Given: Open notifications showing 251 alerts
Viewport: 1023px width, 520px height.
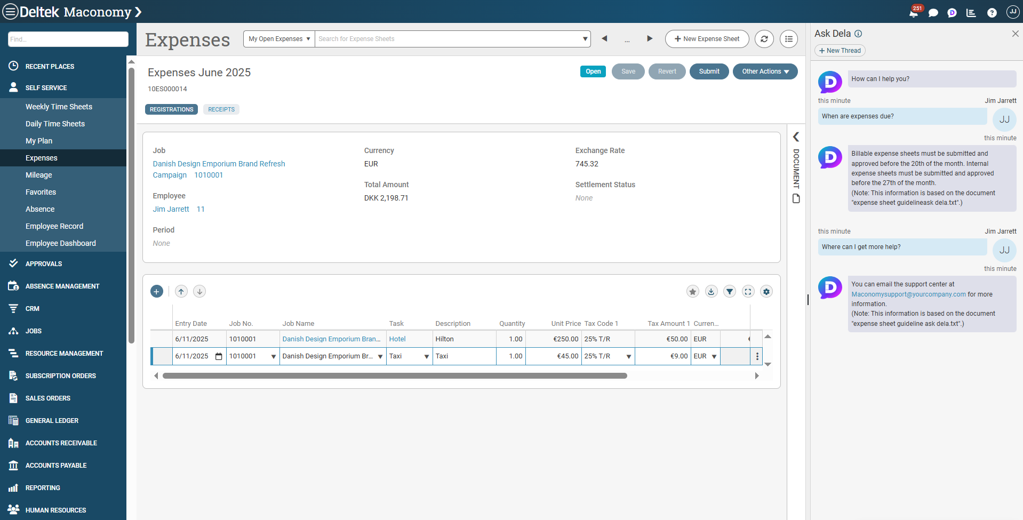Looking at the screenshot, I should pyautogui.click(x=913, y=12).
